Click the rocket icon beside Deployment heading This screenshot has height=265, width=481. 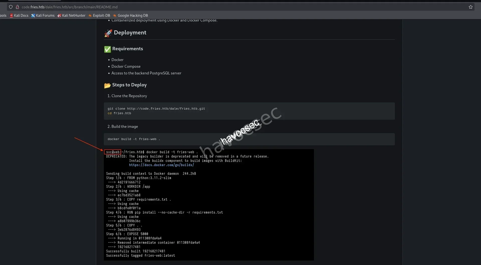click(108, 33)
